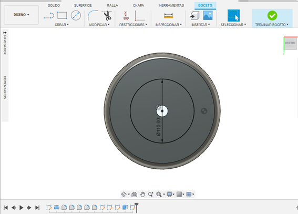The height and width of the screenshot is (214, 298).
Task: Select the Pan hand tool
Action: (142, 194)
